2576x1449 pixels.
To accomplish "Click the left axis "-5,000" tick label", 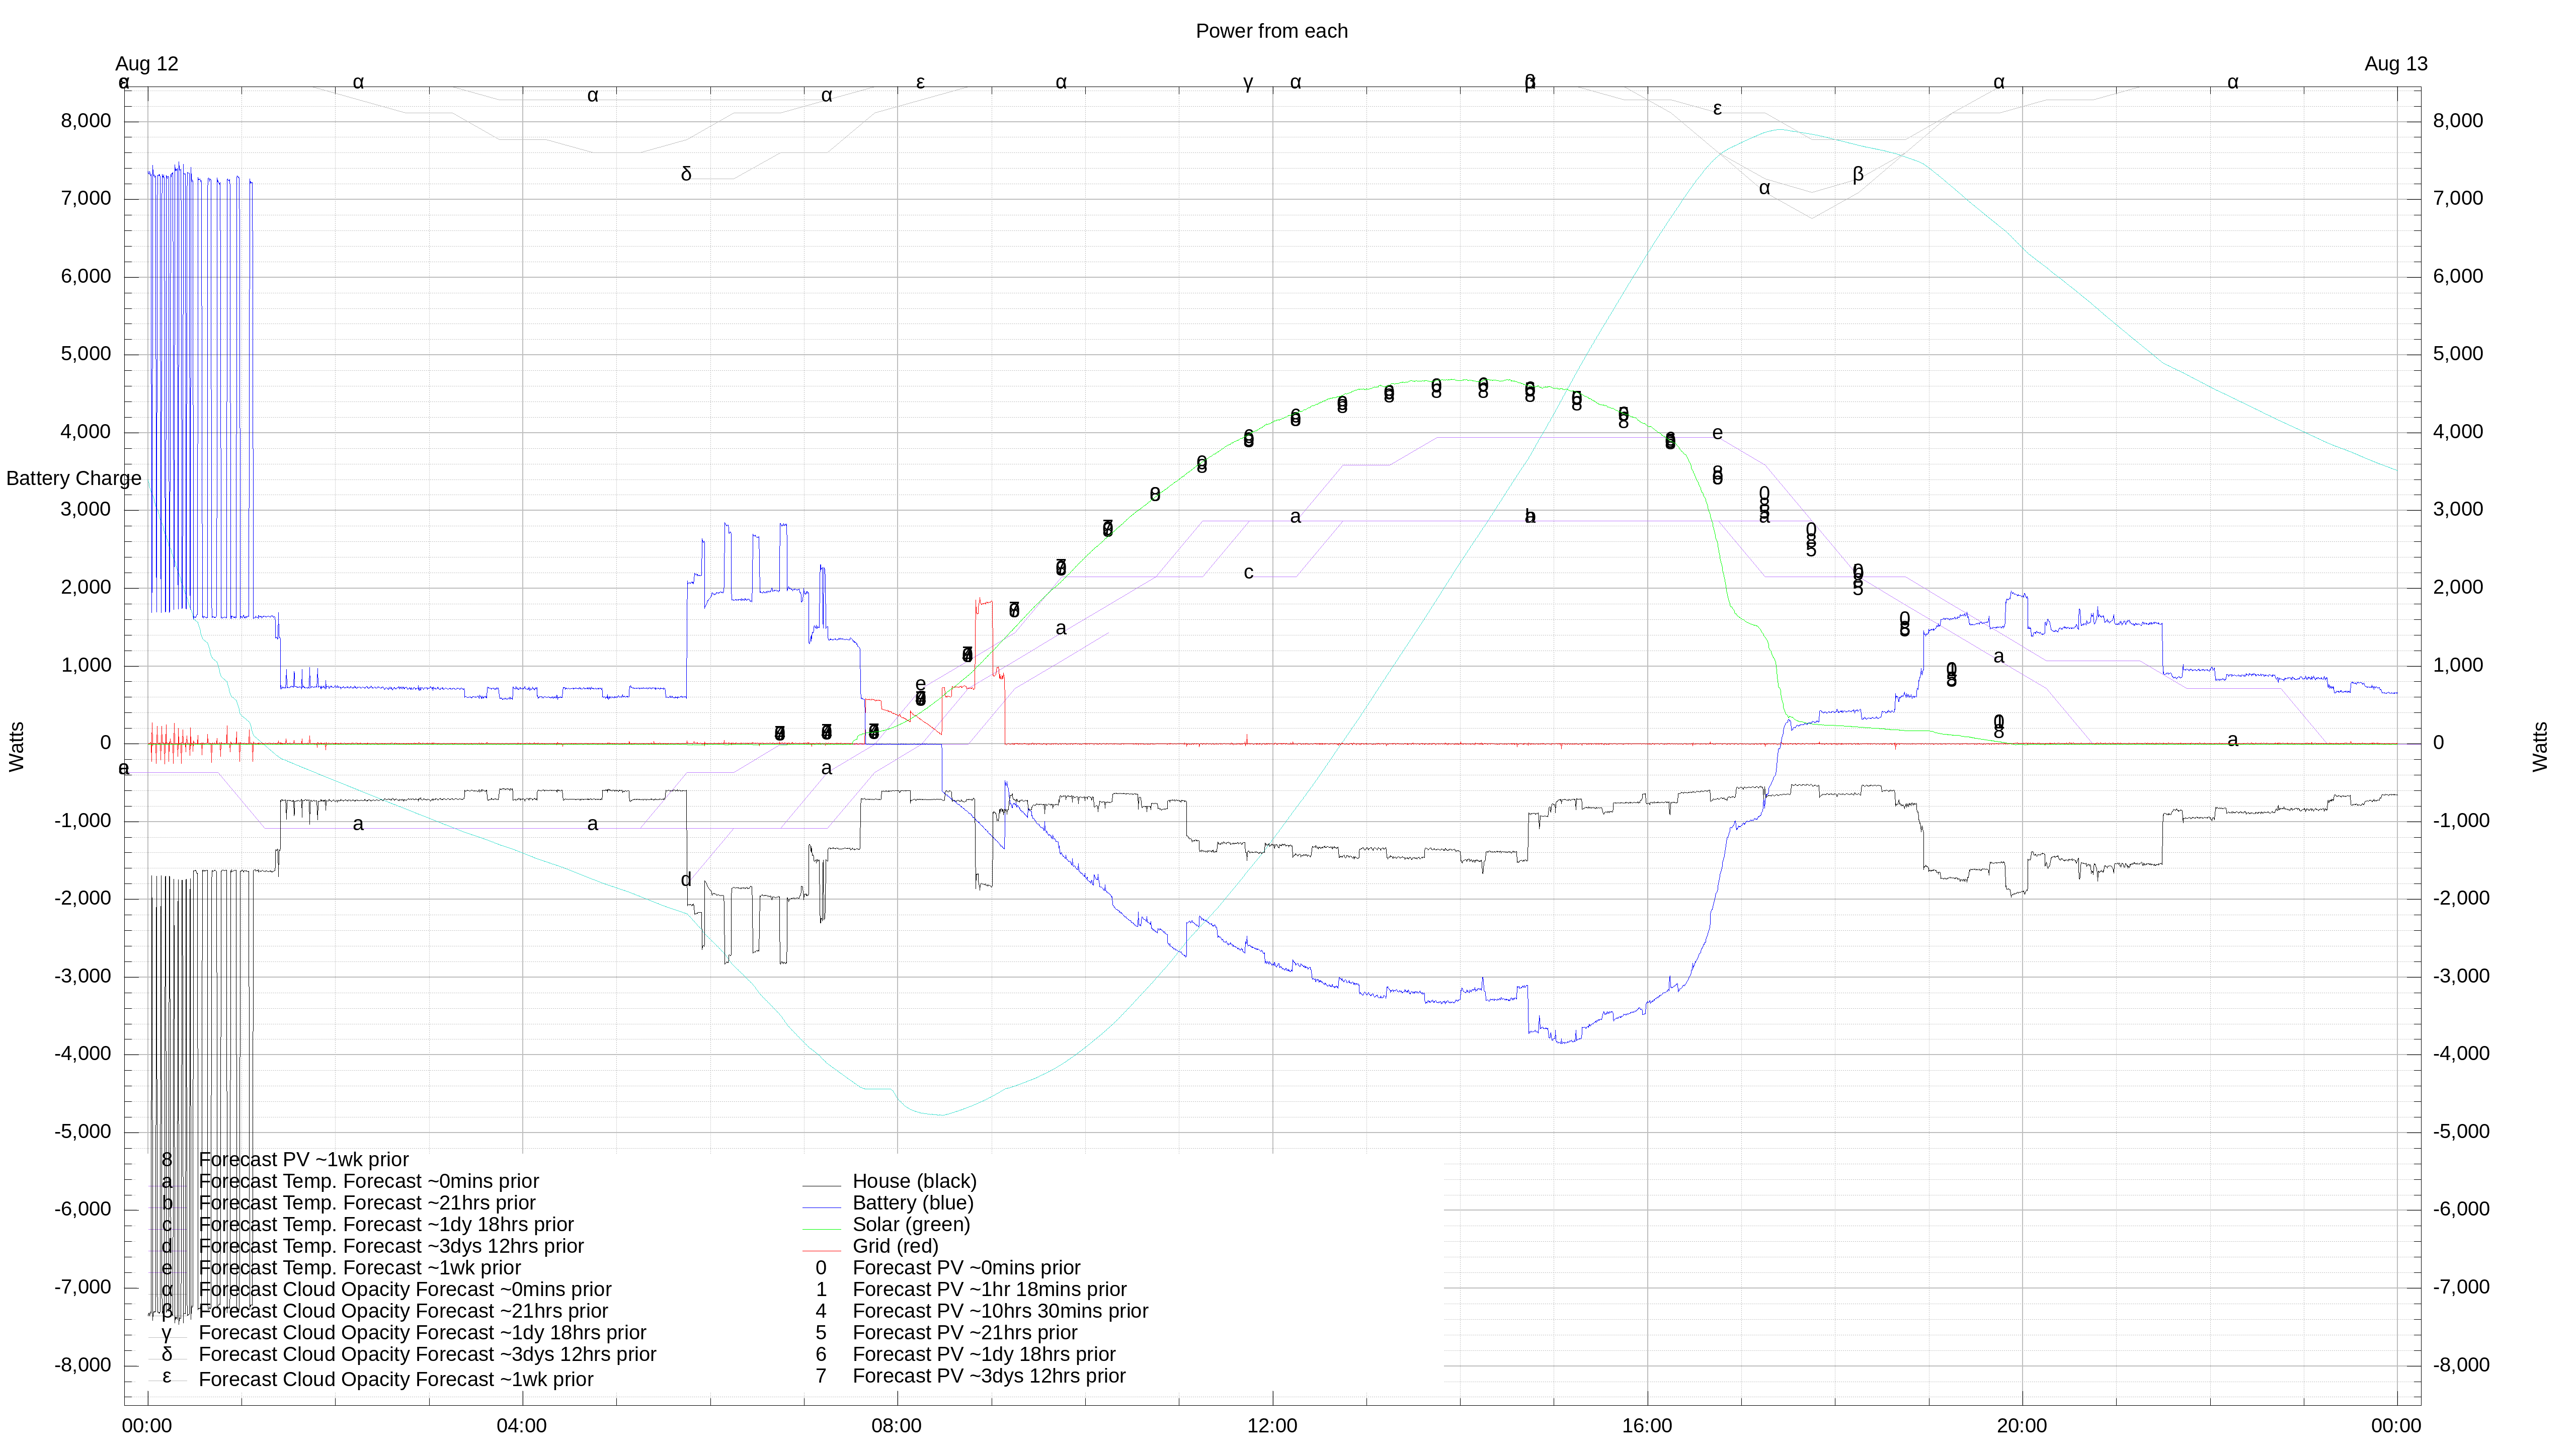I will 83,1132.
